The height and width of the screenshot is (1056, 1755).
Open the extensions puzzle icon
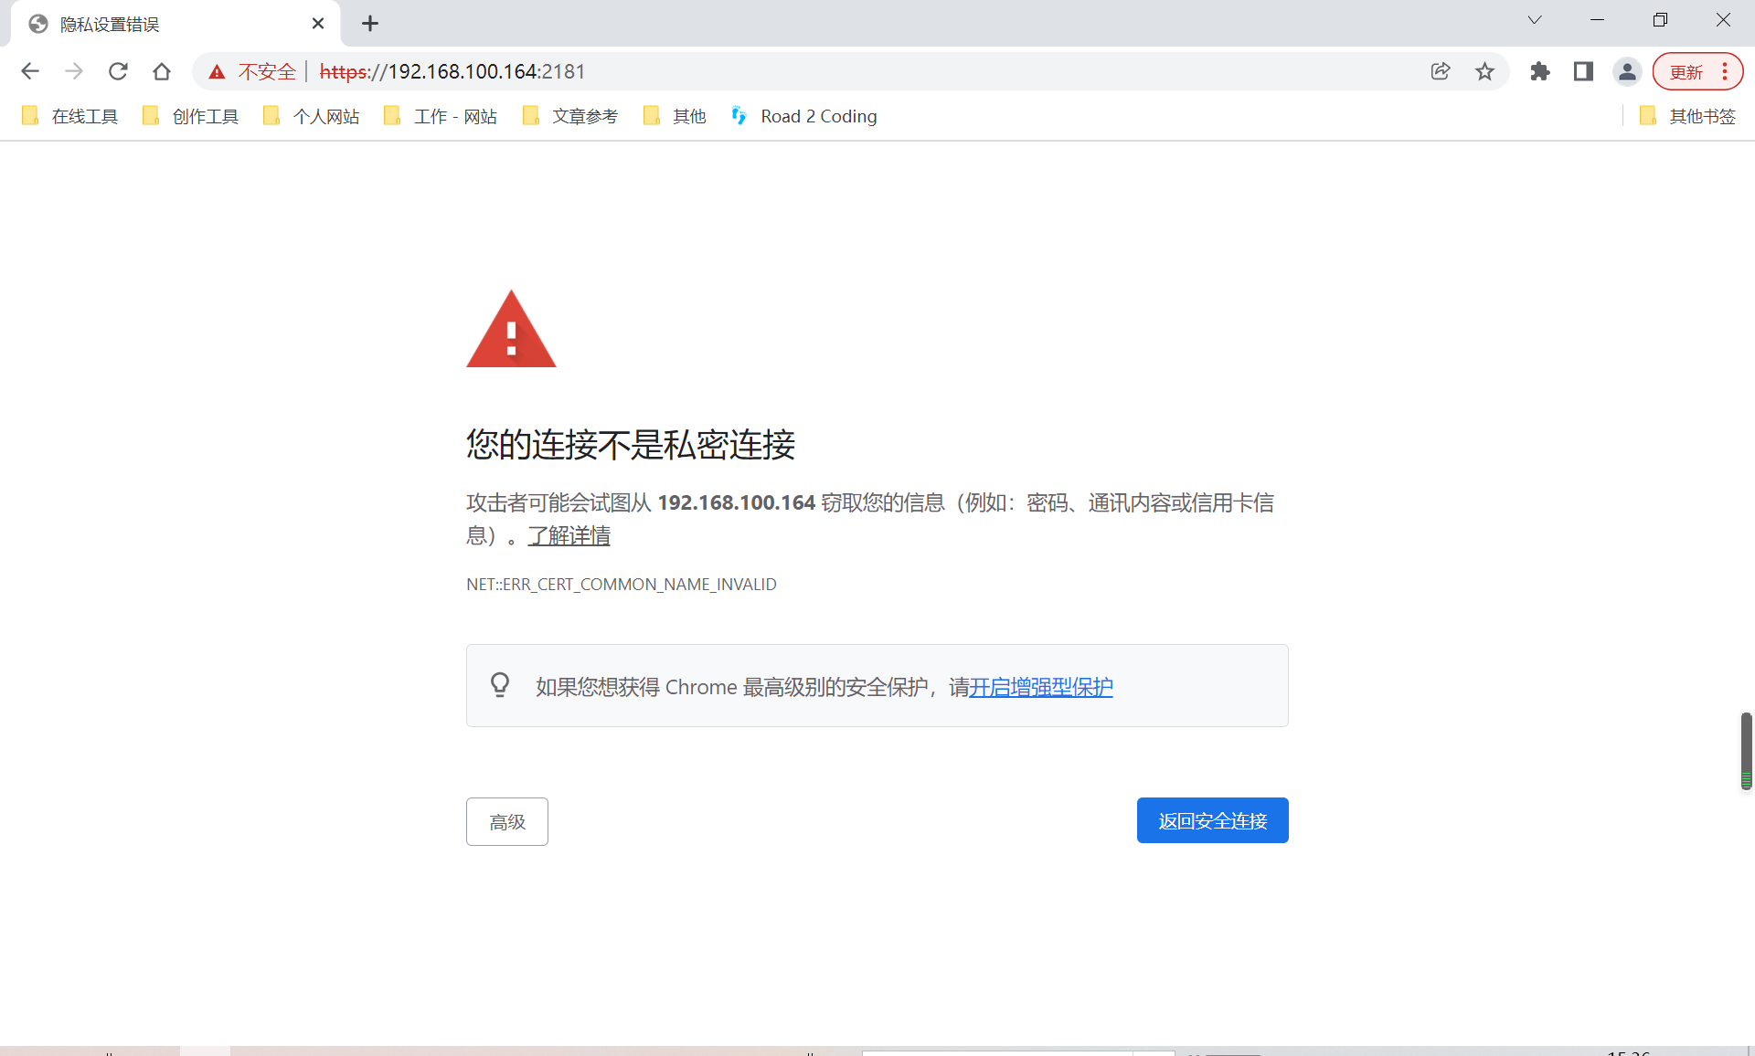1539,71
